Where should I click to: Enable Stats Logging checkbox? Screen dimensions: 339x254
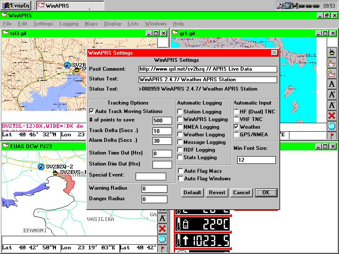180,157
